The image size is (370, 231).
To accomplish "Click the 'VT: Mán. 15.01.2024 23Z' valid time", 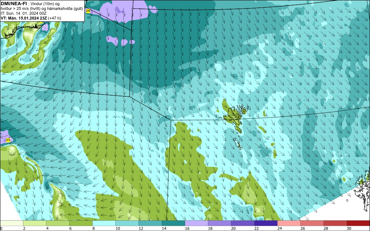I will 24,18.
